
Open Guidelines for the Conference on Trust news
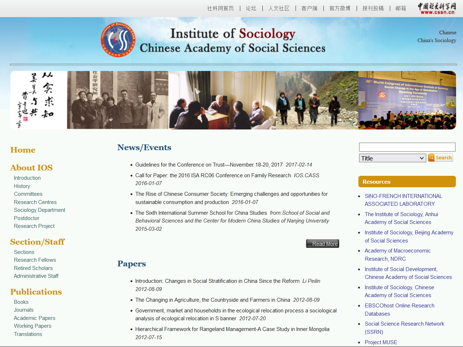209,165
